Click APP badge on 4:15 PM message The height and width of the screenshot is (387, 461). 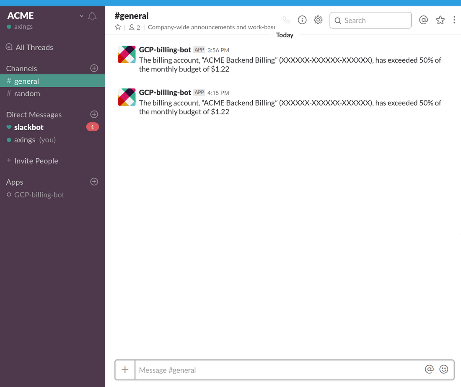(199, 92)
